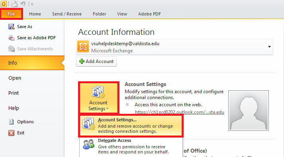Open the File tab

coord(11,14)
